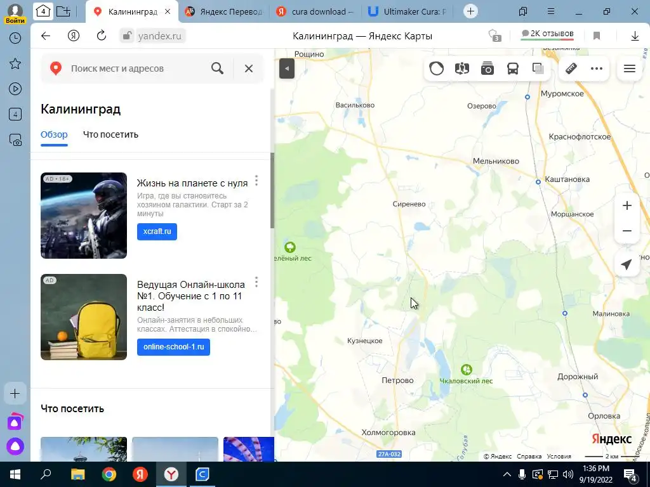Open map layers selector icon
Screen dimensions: 650x487
click(538, 68)
